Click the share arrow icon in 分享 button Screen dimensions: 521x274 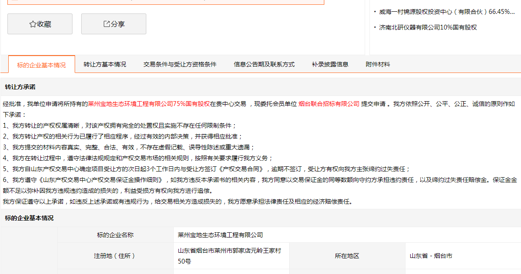pyautogui.click(x=106, y=24)
